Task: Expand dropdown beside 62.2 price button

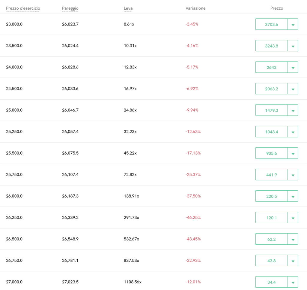Action: click(x=293, y=239)
